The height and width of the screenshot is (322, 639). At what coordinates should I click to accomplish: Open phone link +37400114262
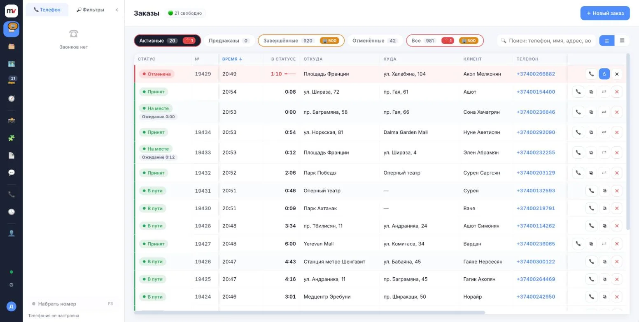pos(536,226)
